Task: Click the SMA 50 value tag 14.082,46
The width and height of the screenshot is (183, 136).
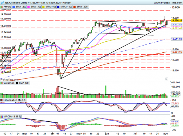Action: [177, 28]
